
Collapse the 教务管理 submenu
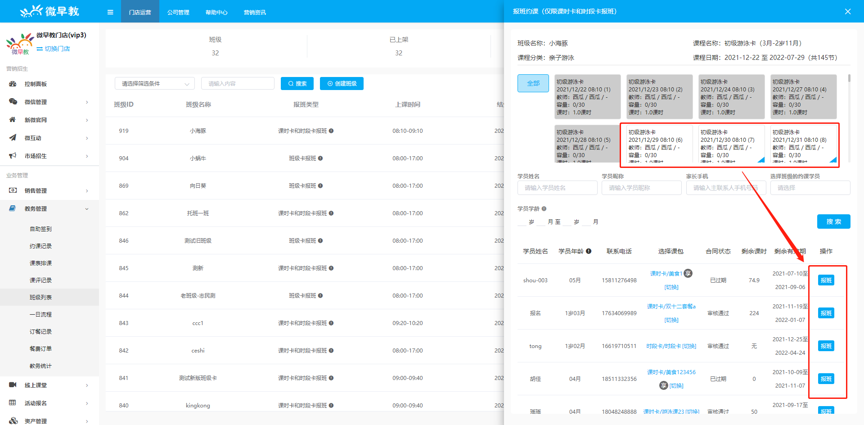pos(87,209)
